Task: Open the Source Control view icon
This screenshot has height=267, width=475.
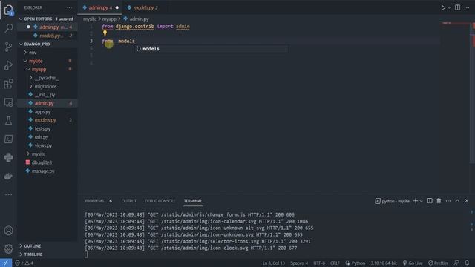Action: [x=8, y=47]
